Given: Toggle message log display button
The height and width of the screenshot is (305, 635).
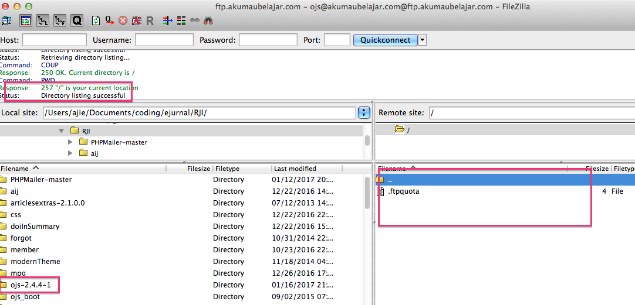Looking at the screenshot, I should pyautogui.click(x=25, y=20).
